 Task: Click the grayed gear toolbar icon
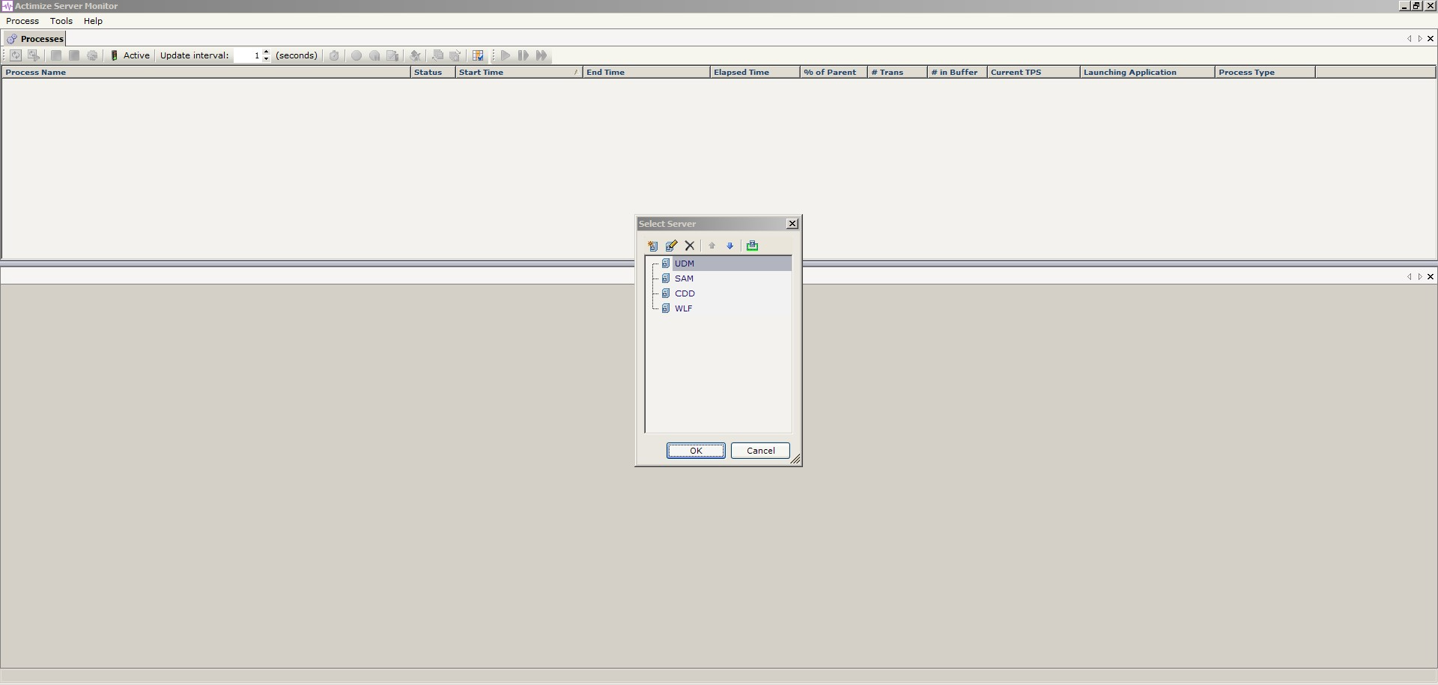92,55
